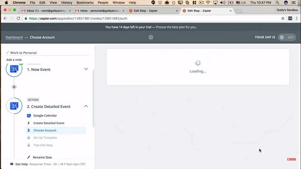Open the Chrome three-dot menu
The image size is (301, 169).
pyautogui.click(x=297, y=18)
